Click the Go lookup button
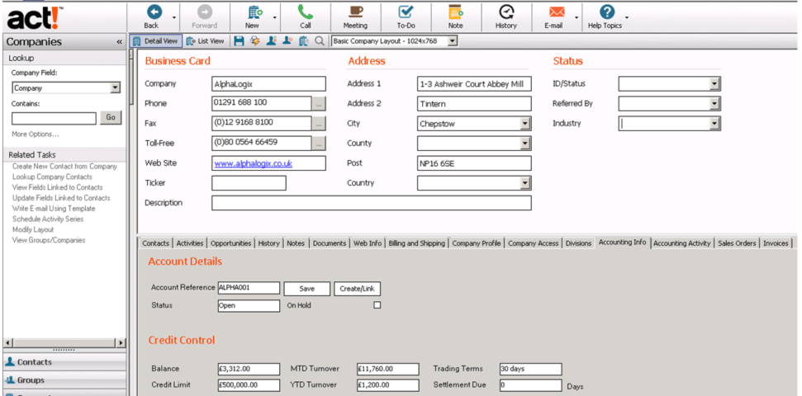This screenshot has width=802, height=396. tap(111, 117)
